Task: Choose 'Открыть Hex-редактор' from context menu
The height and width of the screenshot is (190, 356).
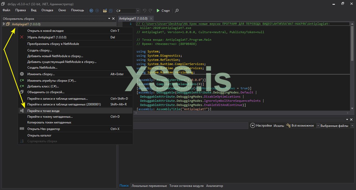Action: pos(44,129)
